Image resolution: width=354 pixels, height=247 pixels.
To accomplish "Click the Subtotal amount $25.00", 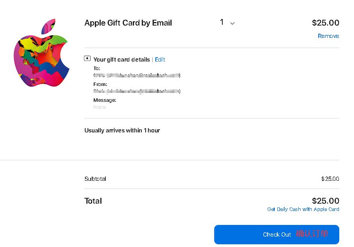I will coord(330,179).
